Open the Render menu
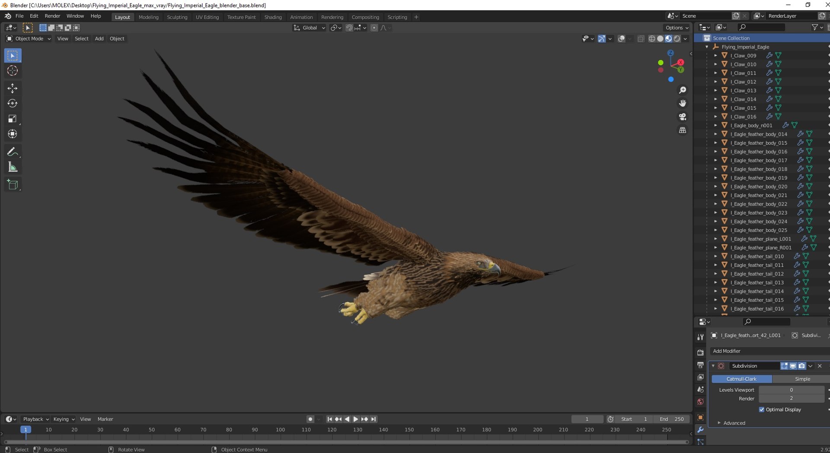 (52, 16)
